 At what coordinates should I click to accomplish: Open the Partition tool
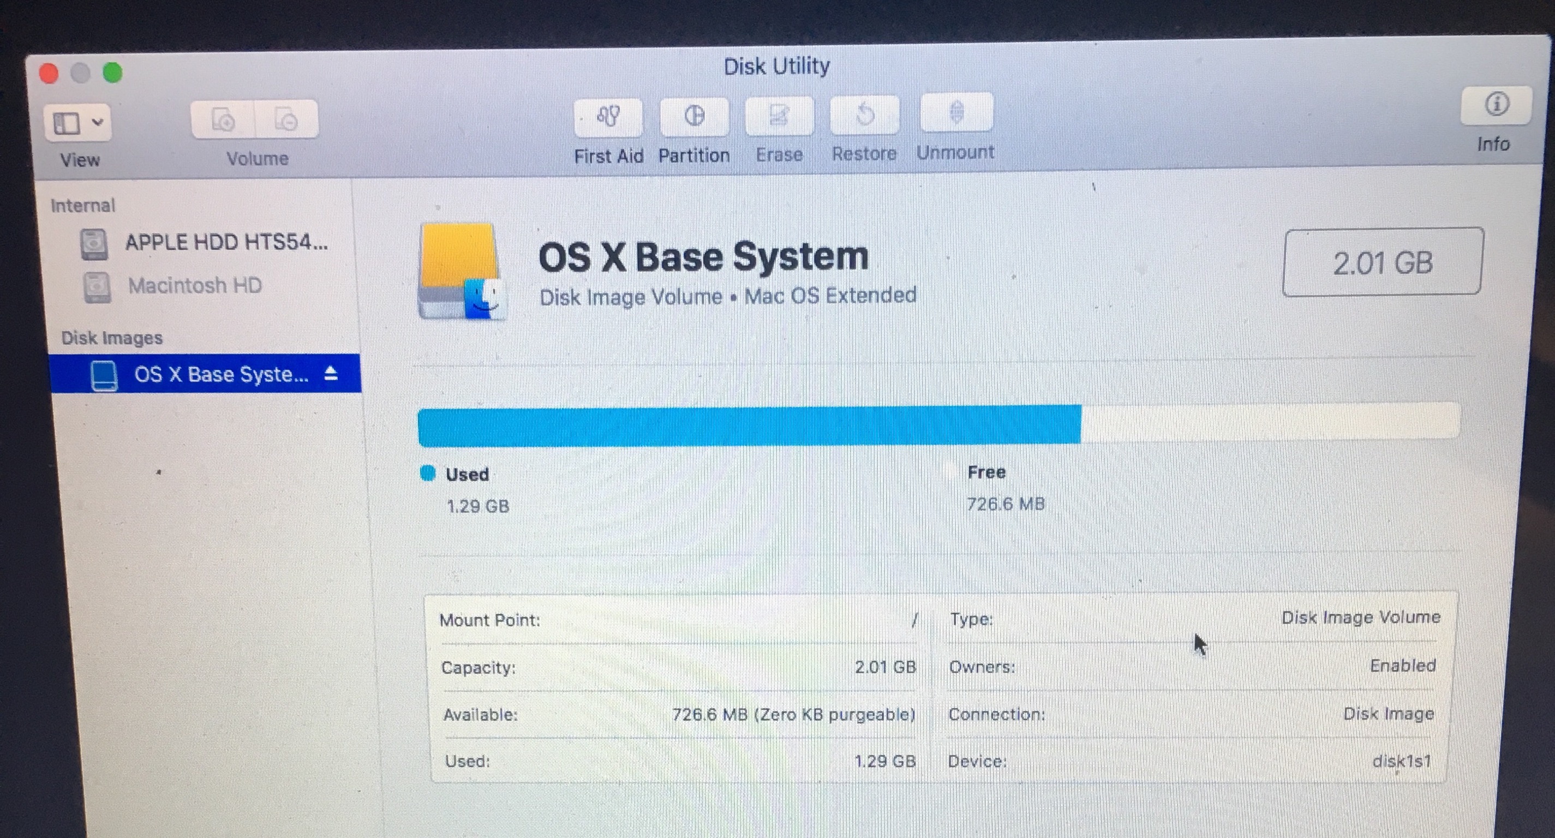[x=693, y=116]
